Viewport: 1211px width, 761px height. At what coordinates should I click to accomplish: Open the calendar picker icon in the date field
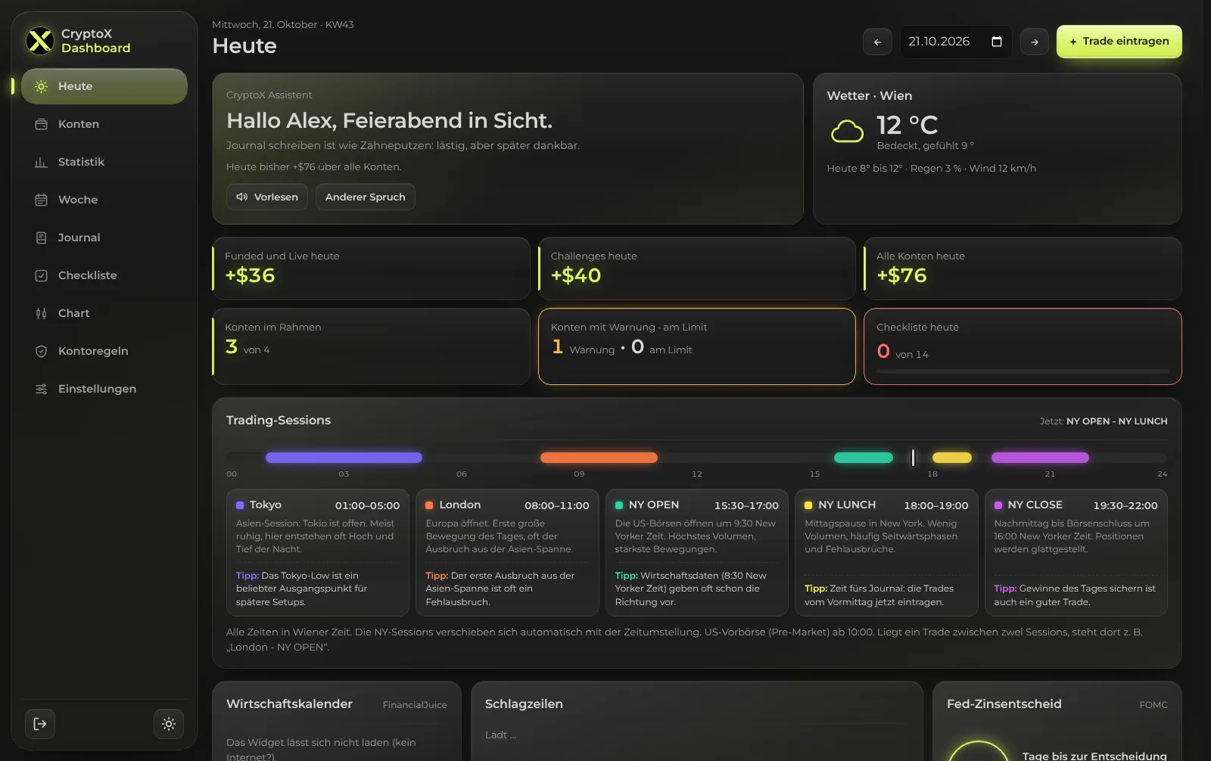(x=997, y=42)
